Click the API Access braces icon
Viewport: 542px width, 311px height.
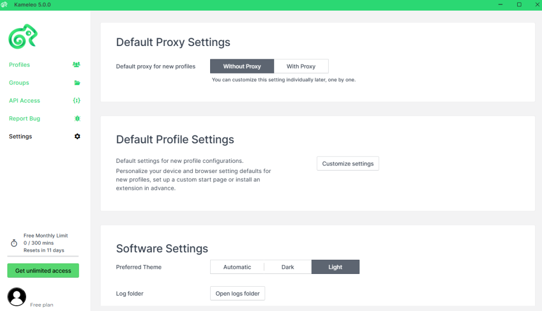tap(77, 100)
